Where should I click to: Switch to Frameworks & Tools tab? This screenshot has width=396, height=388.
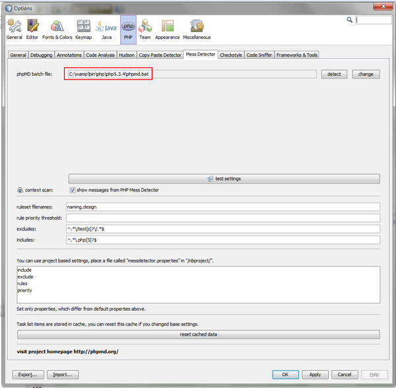pyautogui.click(x=297, y=55)
